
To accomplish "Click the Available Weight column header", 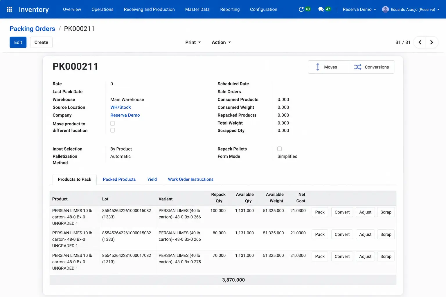I will [x=275, y=198].
